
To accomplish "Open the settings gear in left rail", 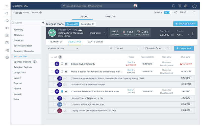I will click(7, 57).
